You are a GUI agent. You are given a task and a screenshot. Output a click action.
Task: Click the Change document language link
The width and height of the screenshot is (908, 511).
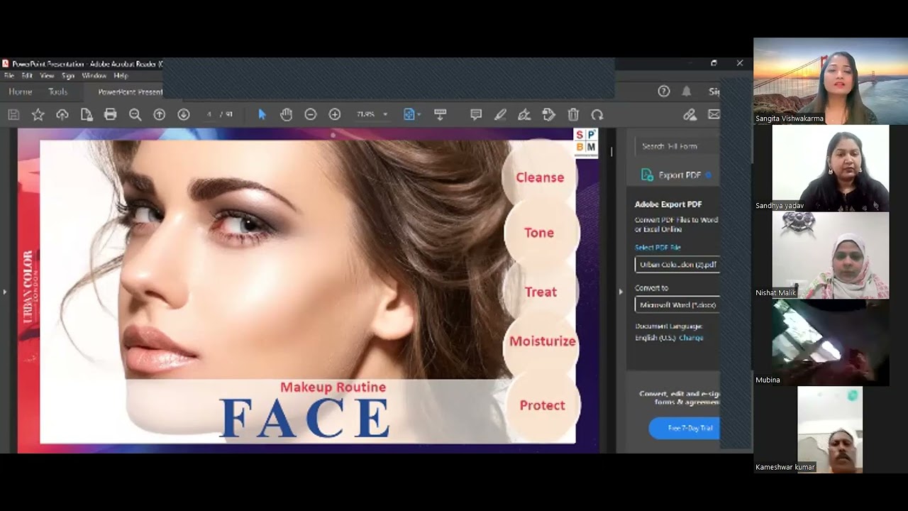coord(691,338)
